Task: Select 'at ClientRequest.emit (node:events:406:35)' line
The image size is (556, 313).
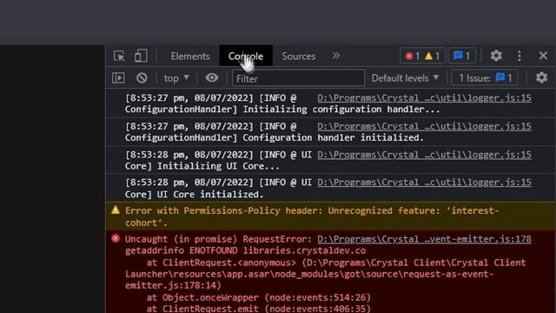Action: pos(259,309)
